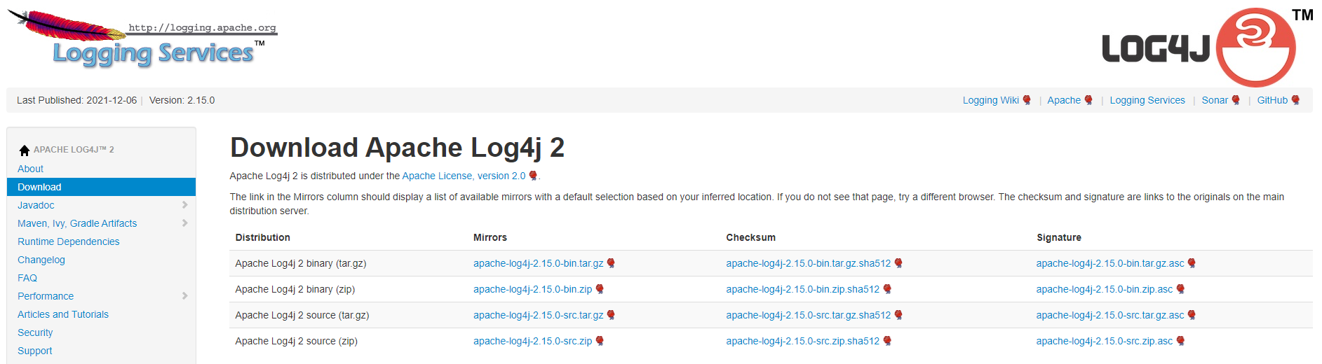Image resolution: width=1322 pixels, height=364 pixels.
Task: Expand the Javadoc sidebar submenu arrow
Action: pyautogui.click(x=185, y=205)
